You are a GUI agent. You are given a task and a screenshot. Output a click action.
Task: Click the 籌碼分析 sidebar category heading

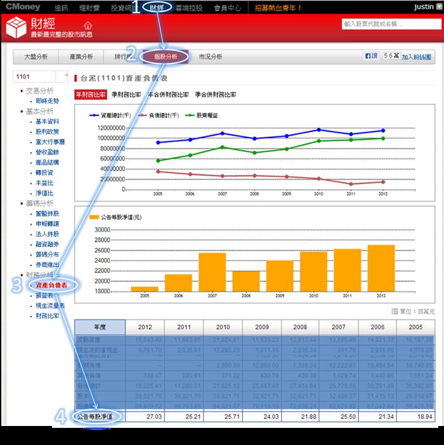(39, 203)
